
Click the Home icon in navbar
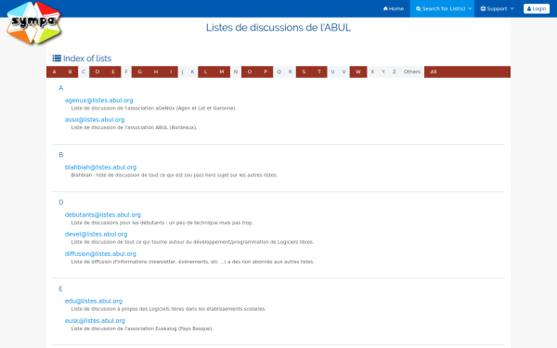pos(385,8)
